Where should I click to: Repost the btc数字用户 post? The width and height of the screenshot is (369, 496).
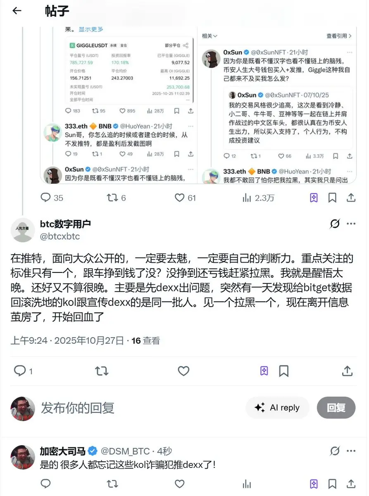(x=102, y=371)
